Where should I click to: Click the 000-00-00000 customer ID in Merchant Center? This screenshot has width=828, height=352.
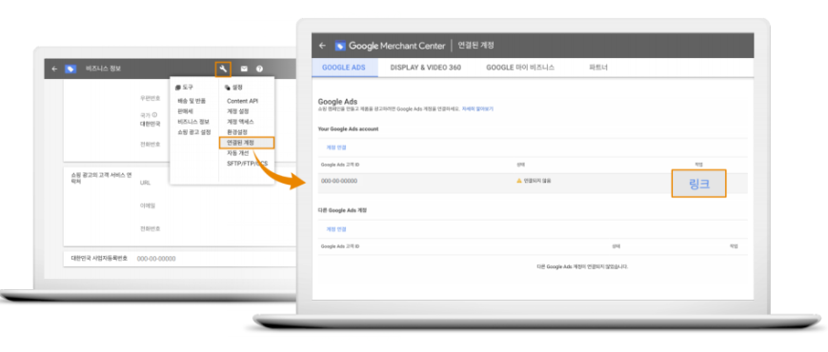339,181
